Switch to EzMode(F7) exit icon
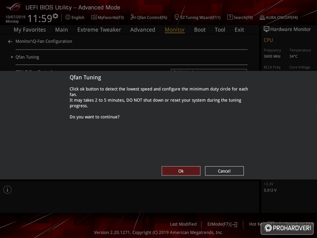Screen dimensions: 317x238 [235, 224]
